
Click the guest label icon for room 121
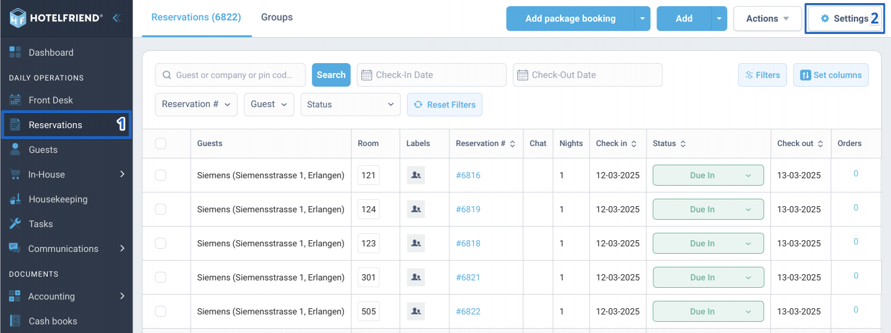point(416,175)
